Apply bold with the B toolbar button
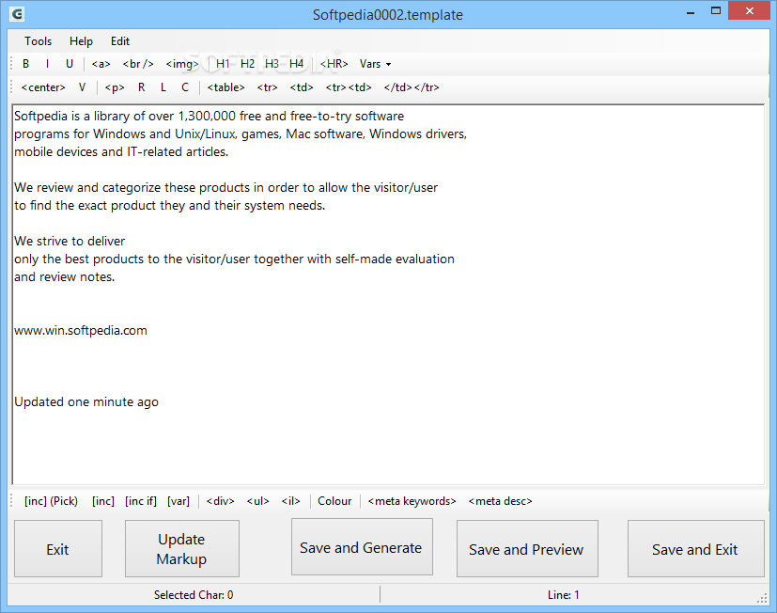777x613 pixels. (x=25, y=64)
